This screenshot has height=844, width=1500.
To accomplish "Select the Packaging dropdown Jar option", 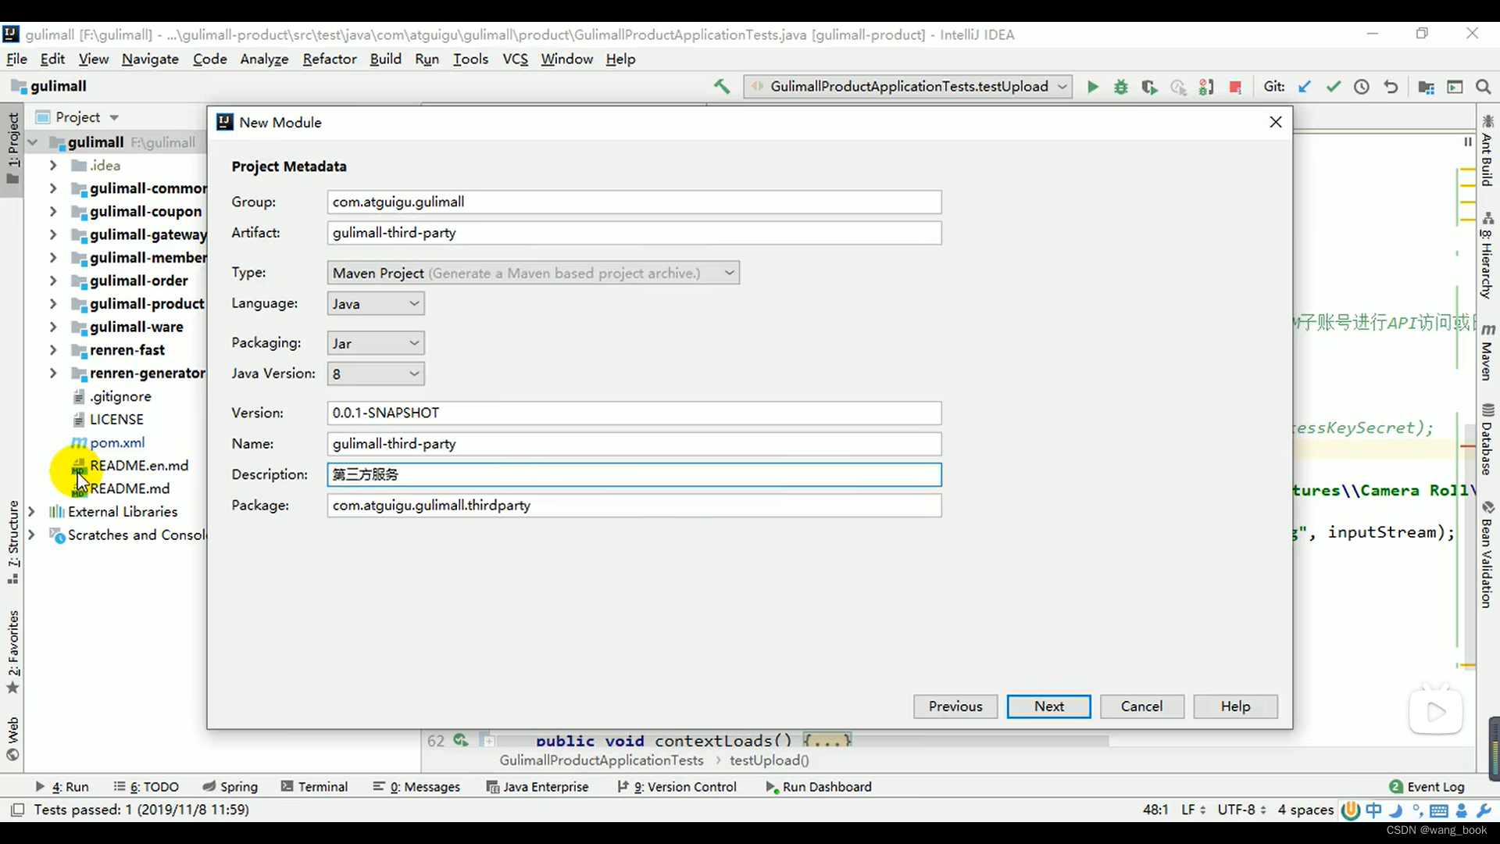I will [x=375, y=342].
